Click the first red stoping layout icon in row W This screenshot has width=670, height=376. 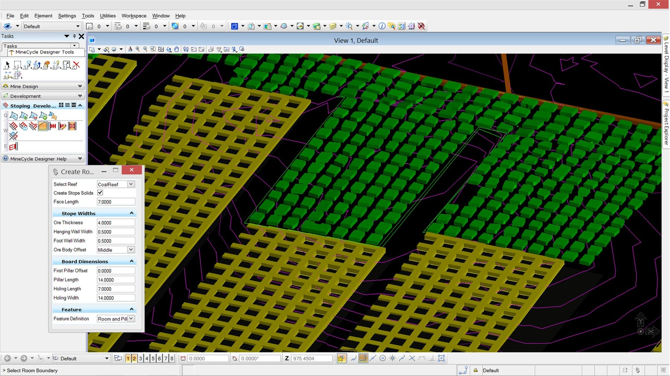click(x=14, y=126)
